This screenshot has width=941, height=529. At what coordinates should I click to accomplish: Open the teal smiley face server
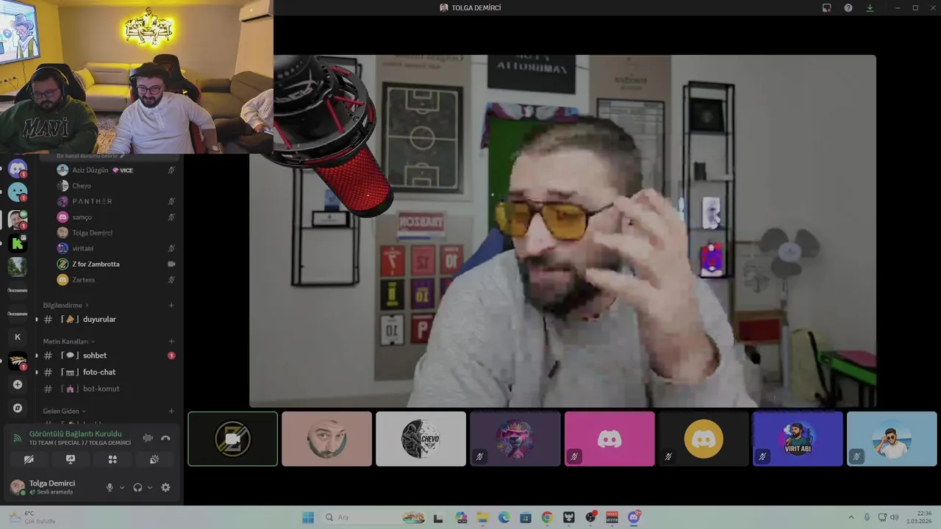pos(18,192)
